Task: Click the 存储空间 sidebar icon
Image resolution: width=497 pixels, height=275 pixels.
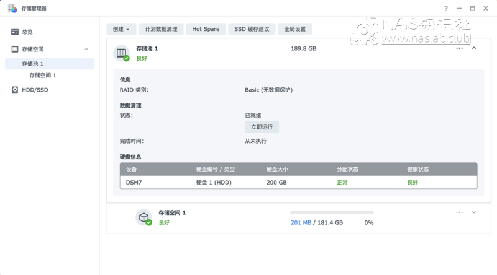Action: pos(15,49)
